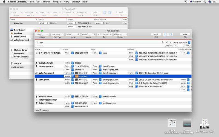Click Robert Williams's contact icon in AddressBook
This screenshot has height=137, width=219.
[x=37, y=103]
